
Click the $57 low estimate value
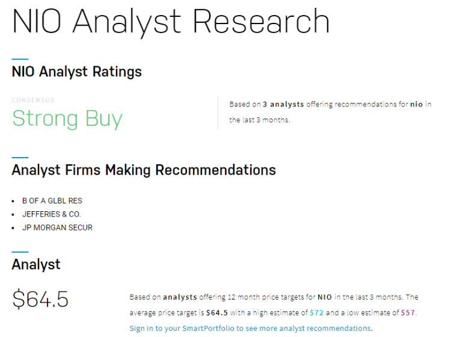click(408, 312)
